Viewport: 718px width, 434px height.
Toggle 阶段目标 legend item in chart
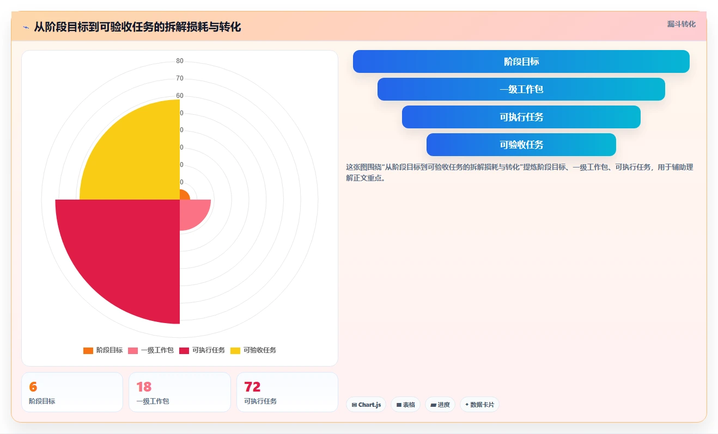point(103,350)
